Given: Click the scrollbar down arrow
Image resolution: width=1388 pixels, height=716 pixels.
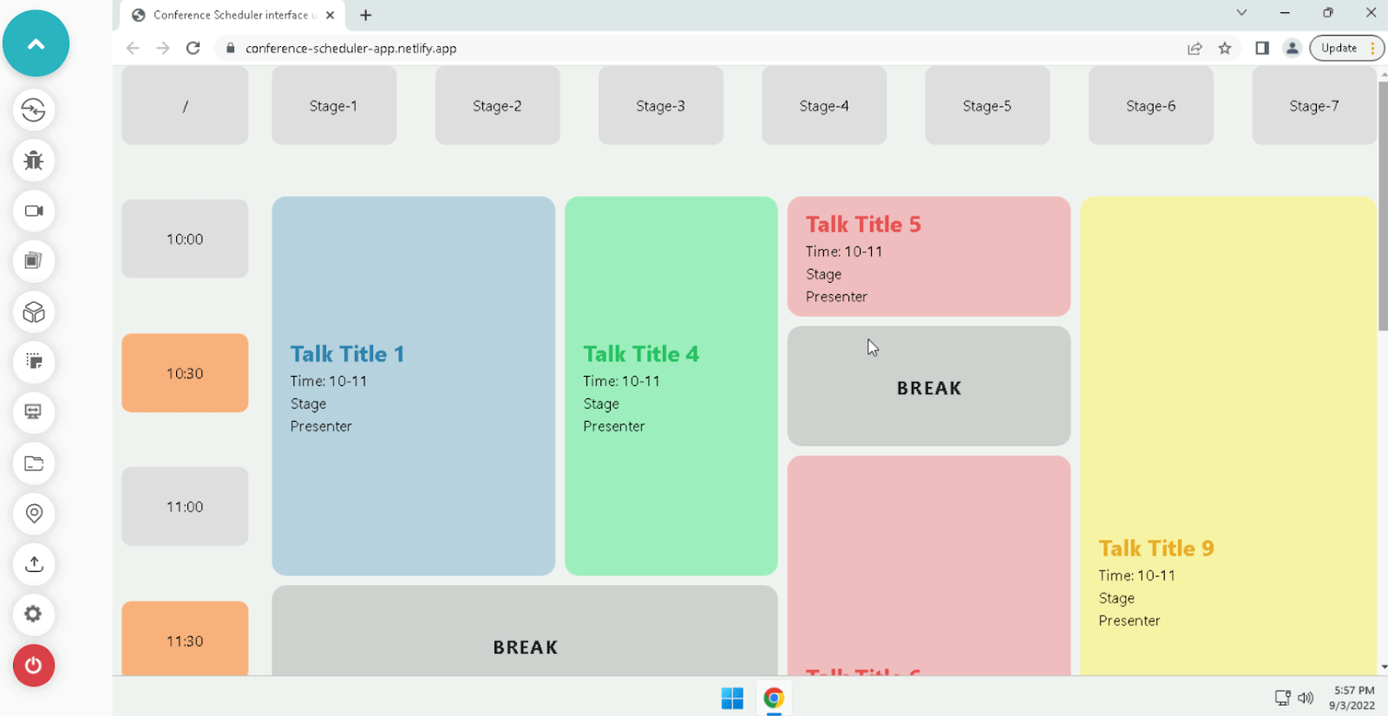Looking at the screenshot, I should coord(1383,667).
